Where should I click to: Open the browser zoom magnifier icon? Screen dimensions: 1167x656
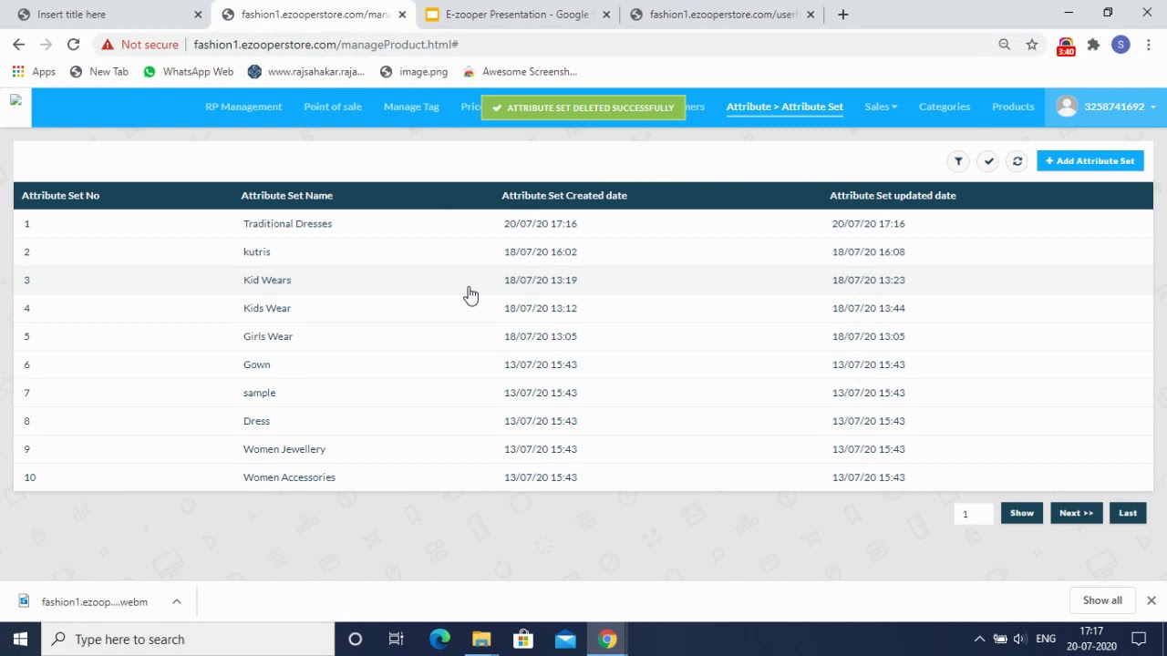[1004, 44]
